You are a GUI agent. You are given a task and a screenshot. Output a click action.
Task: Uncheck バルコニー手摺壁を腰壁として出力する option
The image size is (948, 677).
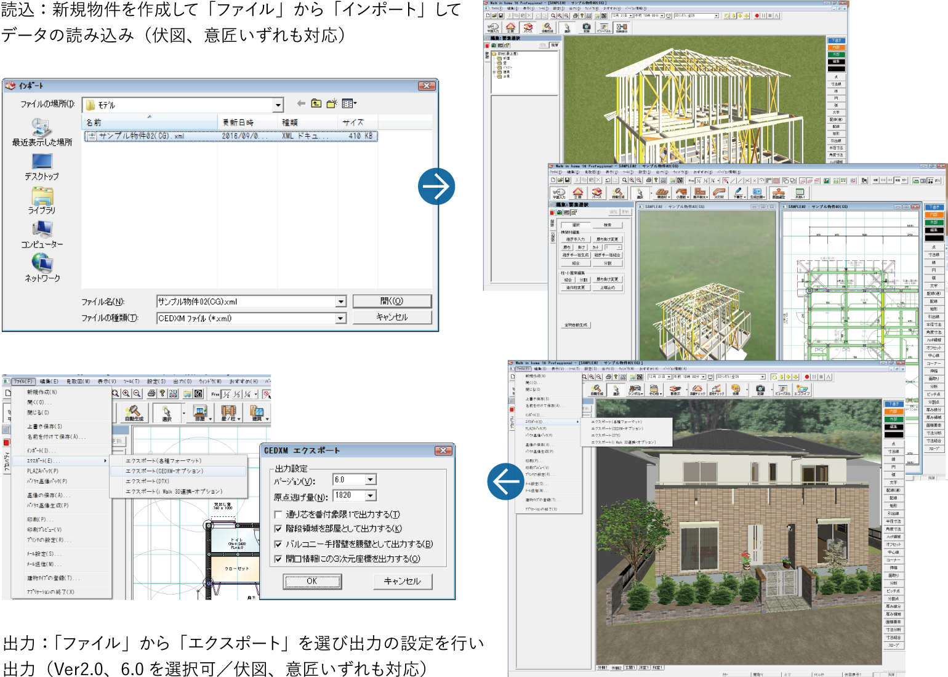coord(278,544)
